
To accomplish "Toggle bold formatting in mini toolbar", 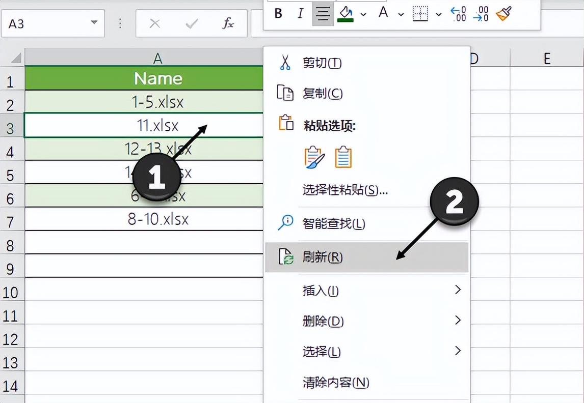I will [x=278, y=13].
